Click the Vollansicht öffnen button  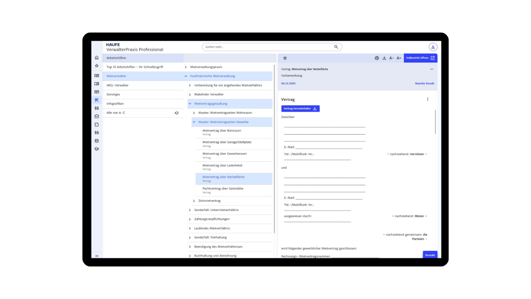pos(420,58)
